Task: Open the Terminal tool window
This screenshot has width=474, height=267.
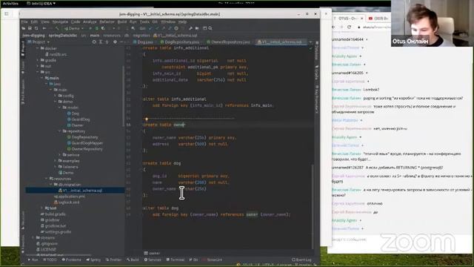Action: (x=176, y=260)
